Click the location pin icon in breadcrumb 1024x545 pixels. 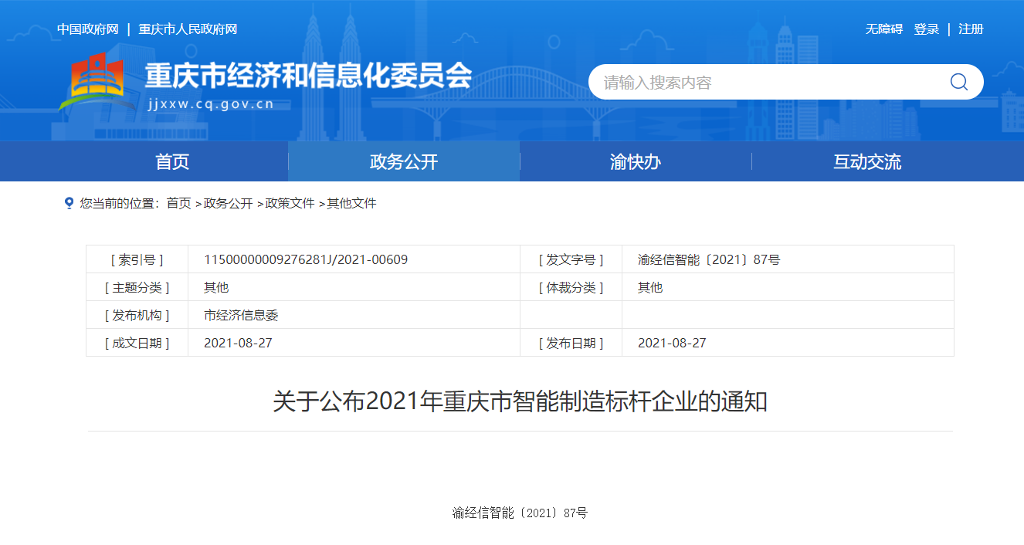[x=69, y=203]
